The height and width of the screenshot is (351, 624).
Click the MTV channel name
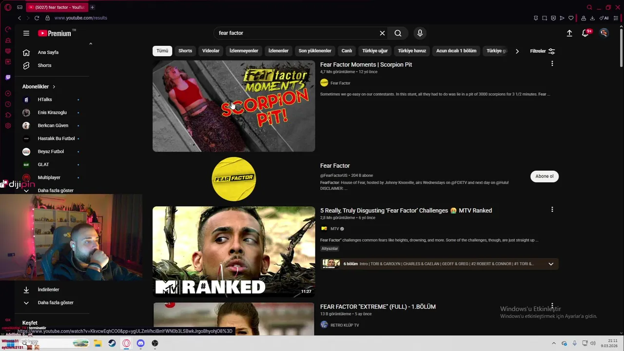[x=334, y=229]
